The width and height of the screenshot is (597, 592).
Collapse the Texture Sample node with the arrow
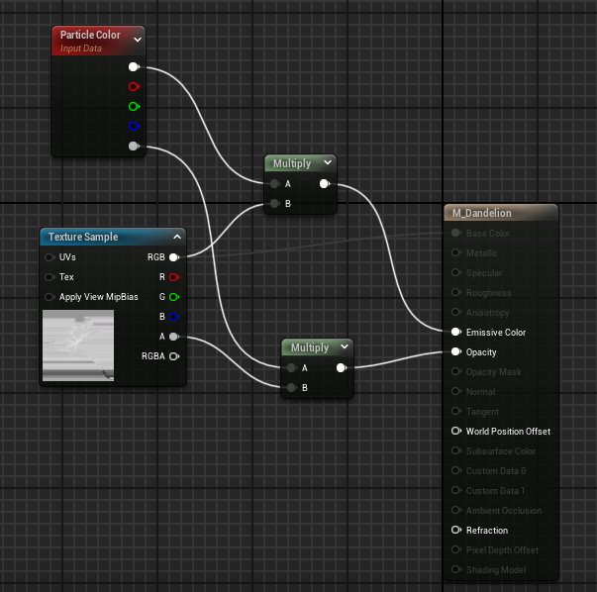coord(176,237)
